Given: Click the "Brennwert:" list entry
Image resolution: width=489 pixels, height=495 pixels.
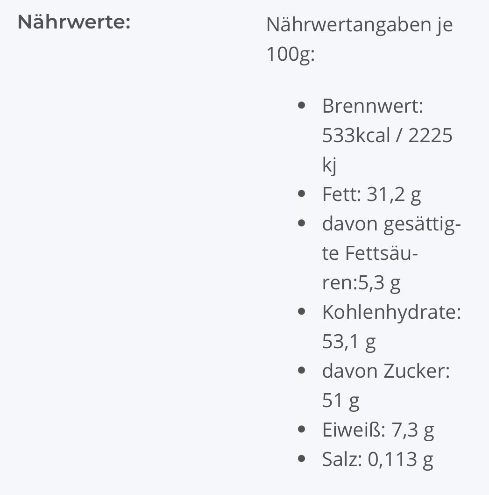Looking at the screenshot, I should click(372, 106).
